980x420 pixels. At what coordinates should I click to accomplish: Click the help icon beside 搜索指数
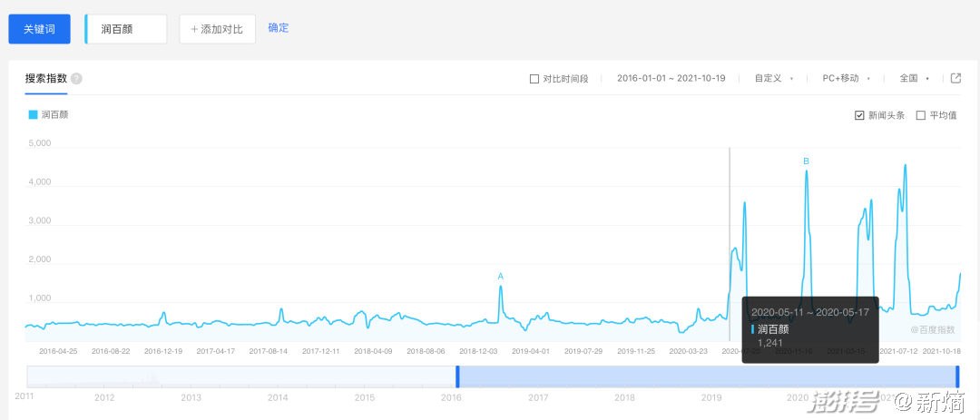click(x=76, y=79)
